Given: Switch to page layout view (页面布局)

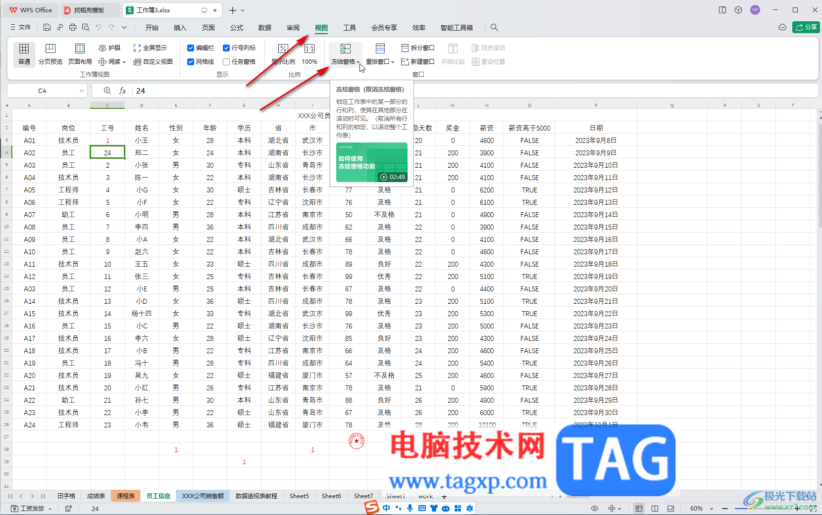Looking at the screenshot, I should point(80,54).
